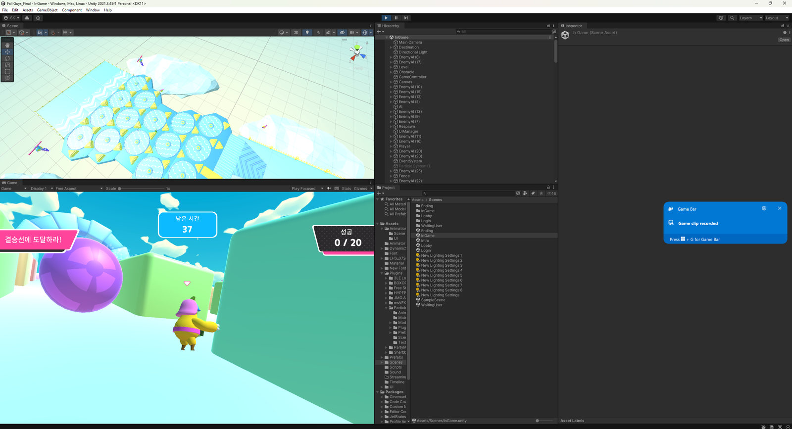Select the Scale tool in Scene

(7, 65)
